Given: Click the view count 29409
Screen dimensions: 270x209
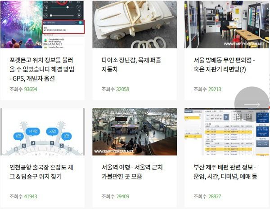Looking at the screenshot, I should [x=122, y=196].
